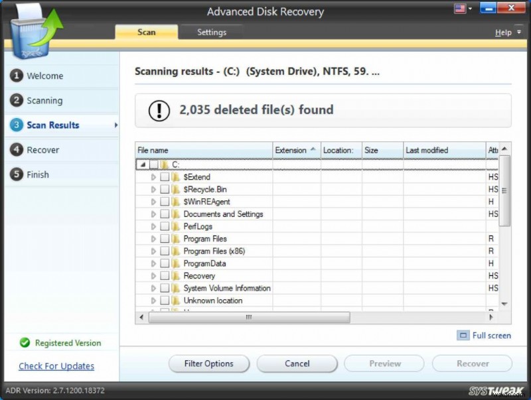
Task: Open the language flag icon in title bar
Action: tap(461, 8)
